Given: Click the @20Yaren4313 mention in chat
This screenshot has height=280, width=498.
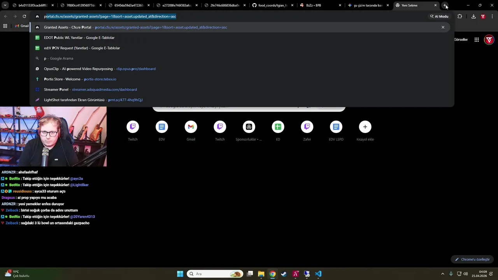Looking at the screenshot, I should [x=82, y=217].
